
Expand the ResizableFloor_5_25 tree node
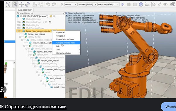coord(18,22)
